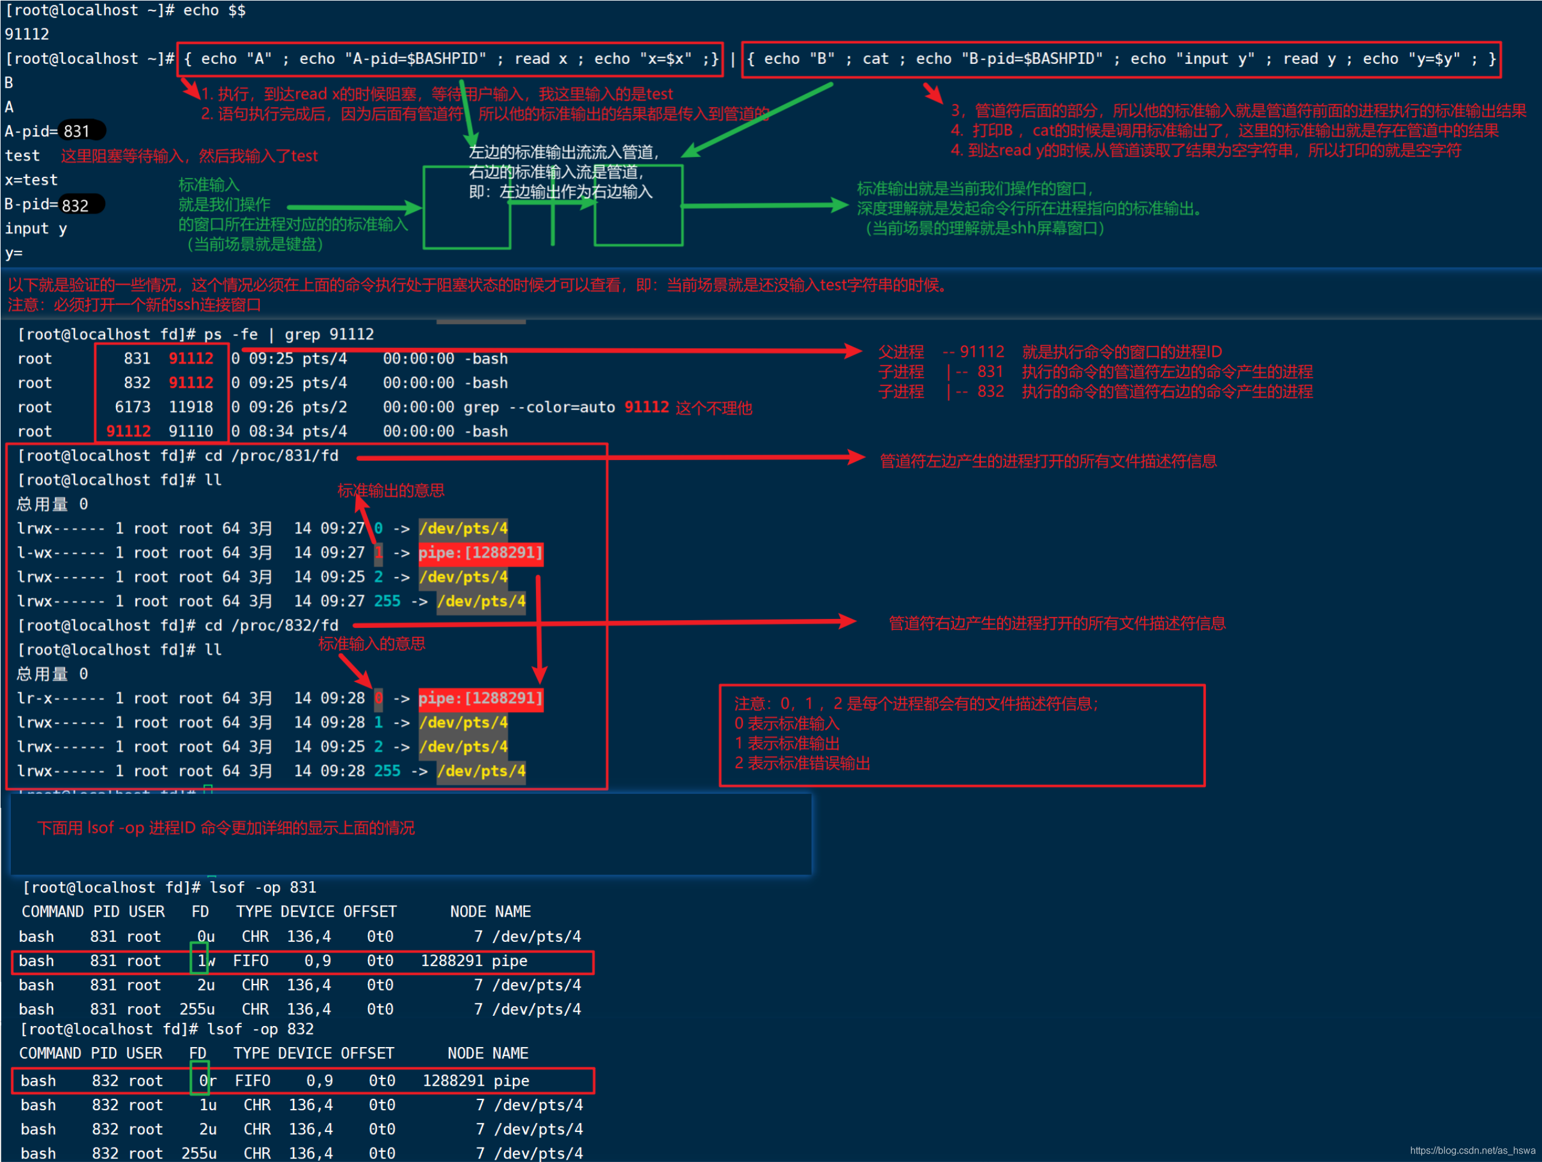The width and height of the screenshot is (1542, 1162).
Task: Click the 'DEVICE' header above the lsof 832 rows
Action: click(305, 1054)
